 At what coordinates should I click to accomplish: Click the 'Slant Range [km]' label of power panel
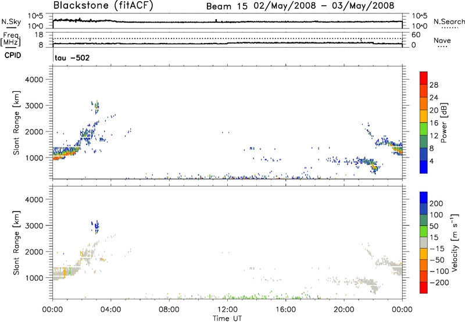pyautogui.click(x=16, y=123)
